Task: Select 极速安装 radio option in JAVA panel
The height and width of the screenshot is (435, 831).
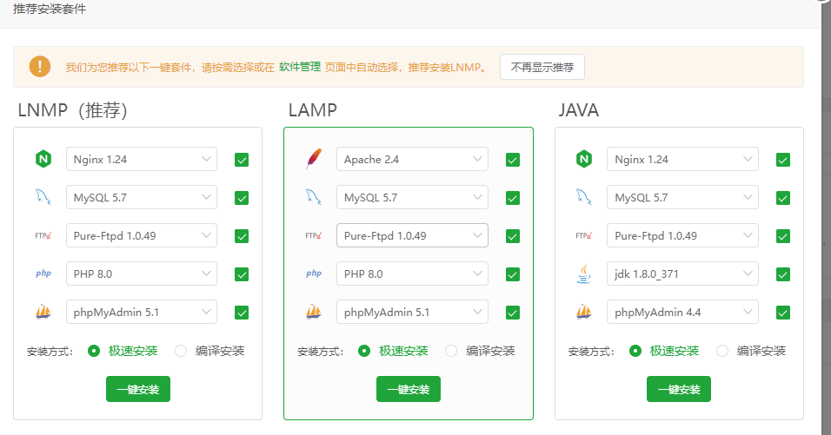Action: pyautogui.click(x=635, y=351)
